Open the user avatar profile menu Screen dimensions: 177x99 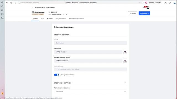tap(148, 7)
